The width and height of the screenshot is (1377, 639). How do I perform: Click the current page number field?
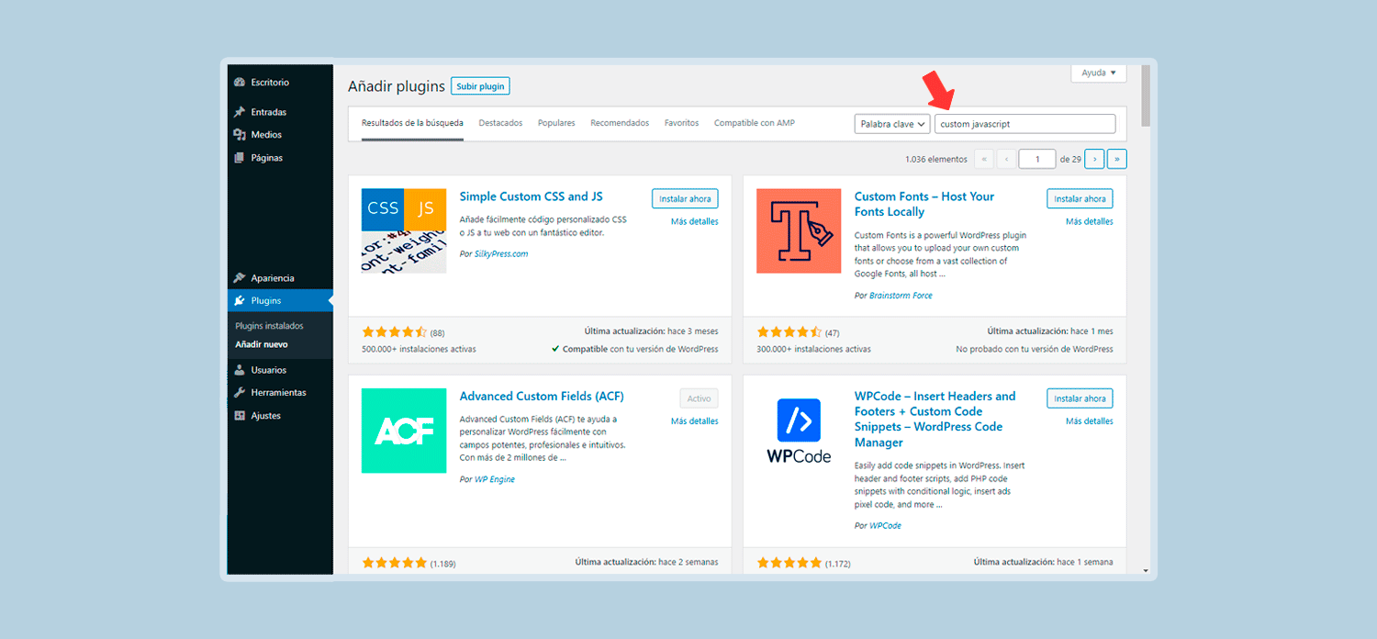pos(1037,159)
